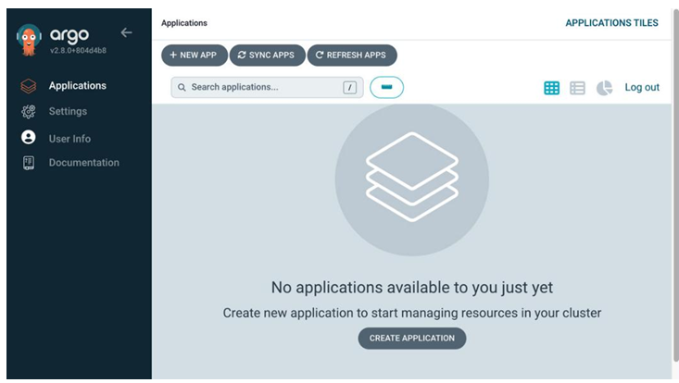Click the stacked layers empty-state illustration
The height and width of the screenshot is (383, 679).
click(x=412, y=179)
